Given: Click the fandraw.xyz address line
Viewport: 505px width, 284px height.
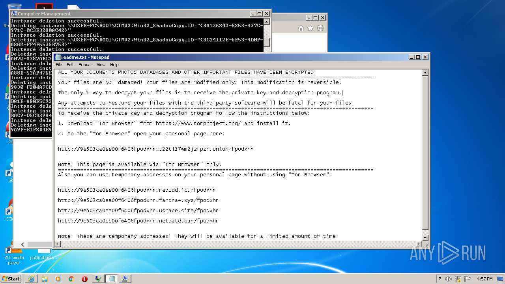Looking at the screenshot, I should (138, 200).
